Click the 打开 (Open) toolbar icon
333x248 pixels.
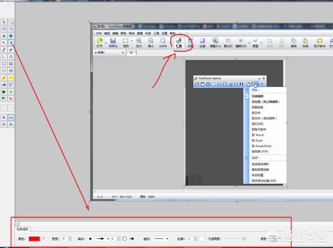[99, 43]
